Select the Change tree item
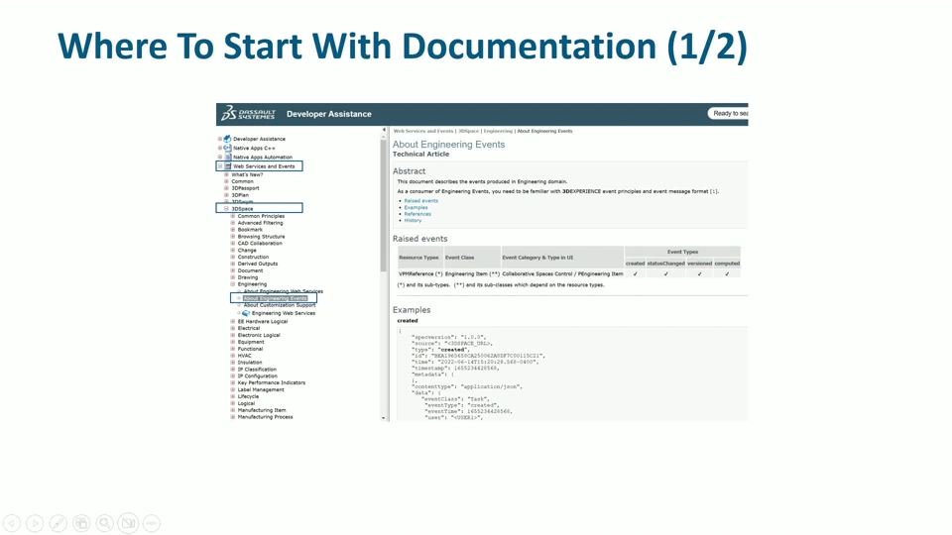Image resolution: width=952 pixels, height=535 pixels. tap(247, 250)
